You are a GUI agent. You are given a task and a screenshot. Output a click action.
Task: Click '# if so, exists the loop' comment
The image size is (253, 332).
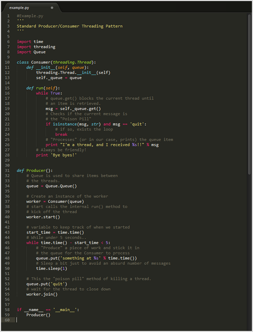click(84, 129)
